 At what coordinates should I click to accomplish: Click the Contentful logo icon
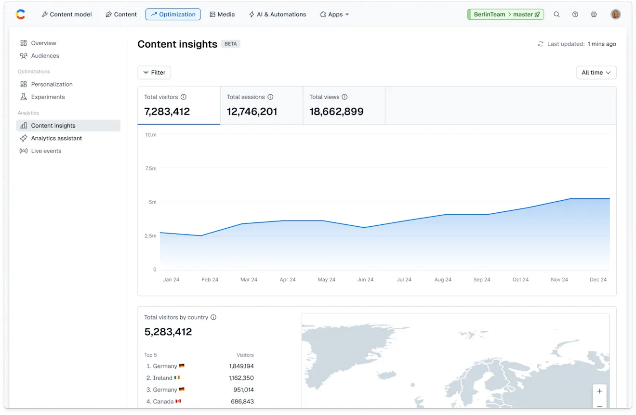click(x=20, y=14)
